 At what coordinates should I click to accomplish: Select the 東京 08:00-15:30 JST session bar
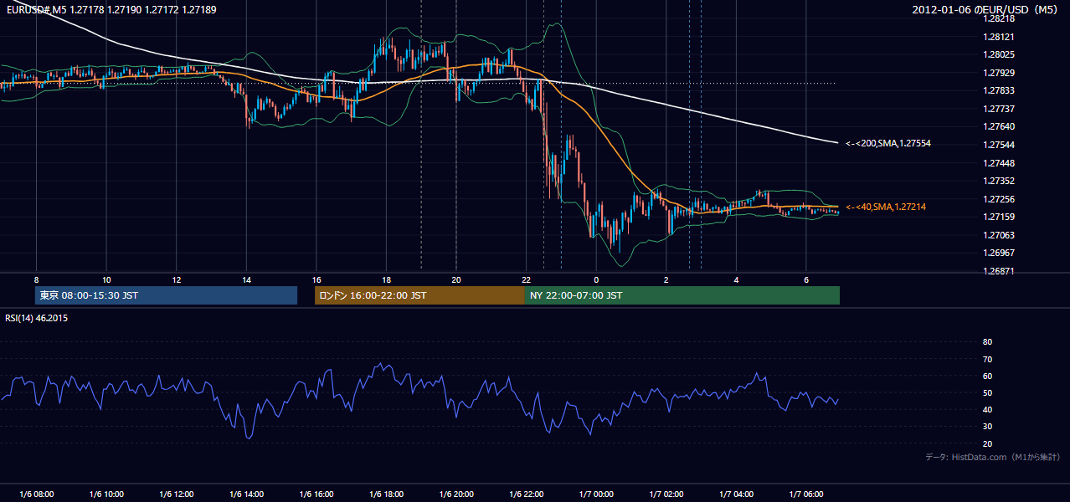(166, 295)
